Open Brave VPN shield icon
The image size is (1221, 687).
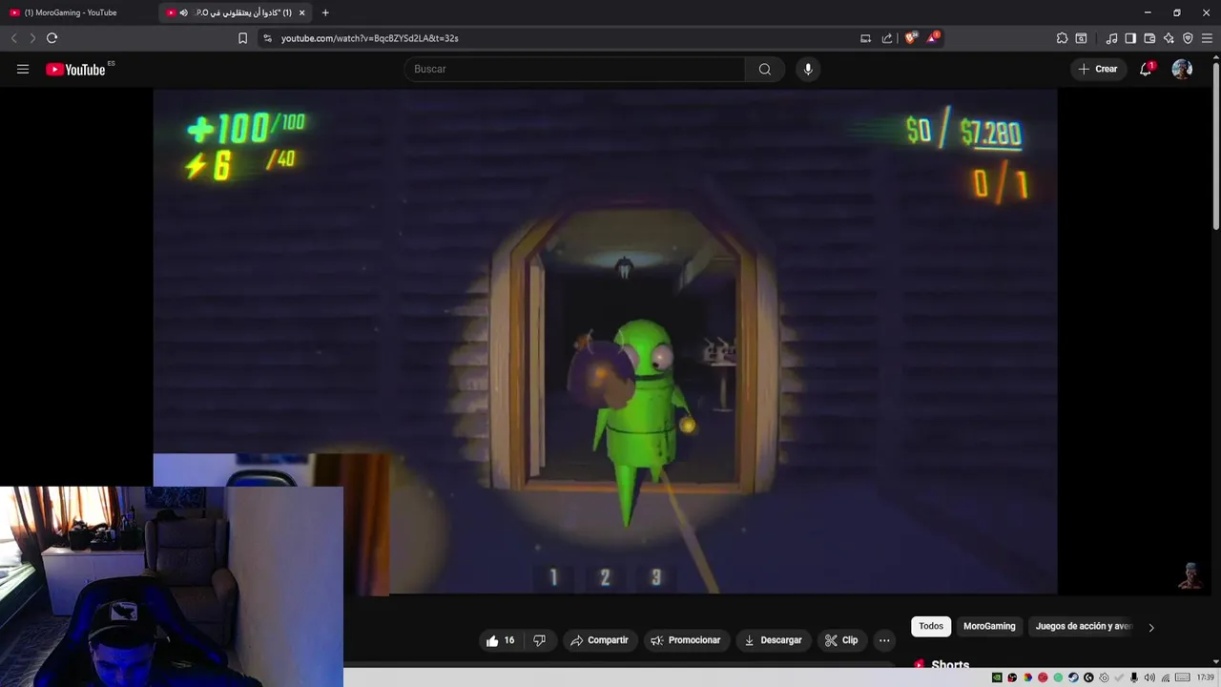click(x=1188, y=38)
